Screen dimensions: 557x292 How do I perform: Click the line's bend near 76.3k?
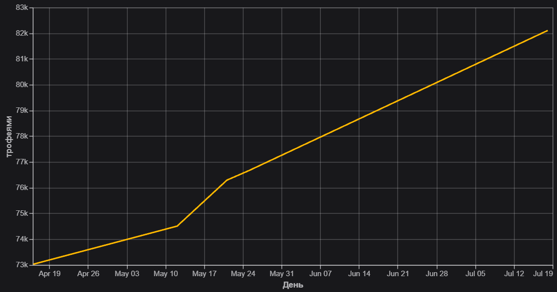(x=227, y=180)
